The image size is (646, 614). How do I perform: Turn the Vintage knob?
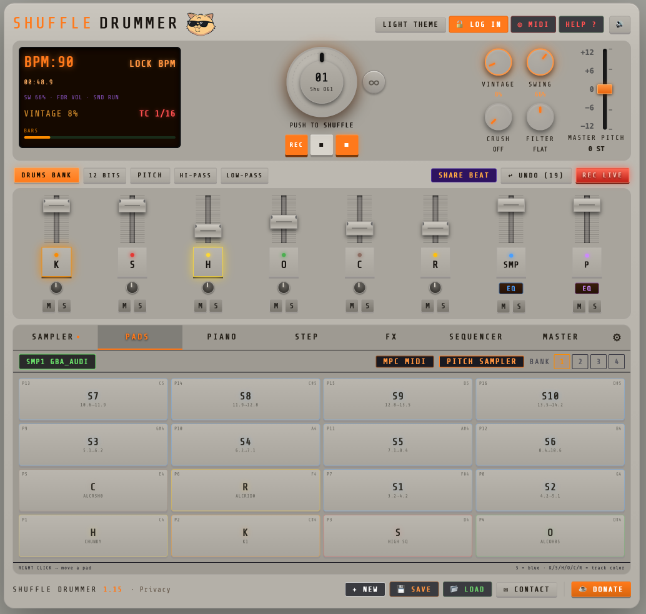[x=498, y=62]
